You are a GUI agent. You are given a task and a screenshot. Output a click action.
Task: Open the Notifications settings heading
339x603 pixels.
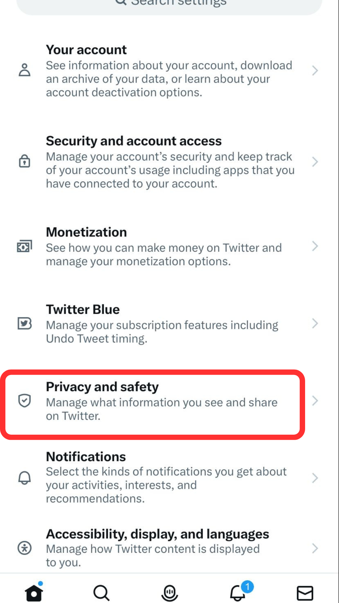tap(86, 457)
